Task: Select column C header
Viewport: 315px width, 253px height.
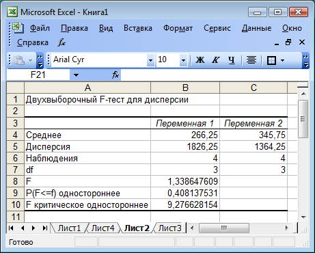Action: (254, 88)
